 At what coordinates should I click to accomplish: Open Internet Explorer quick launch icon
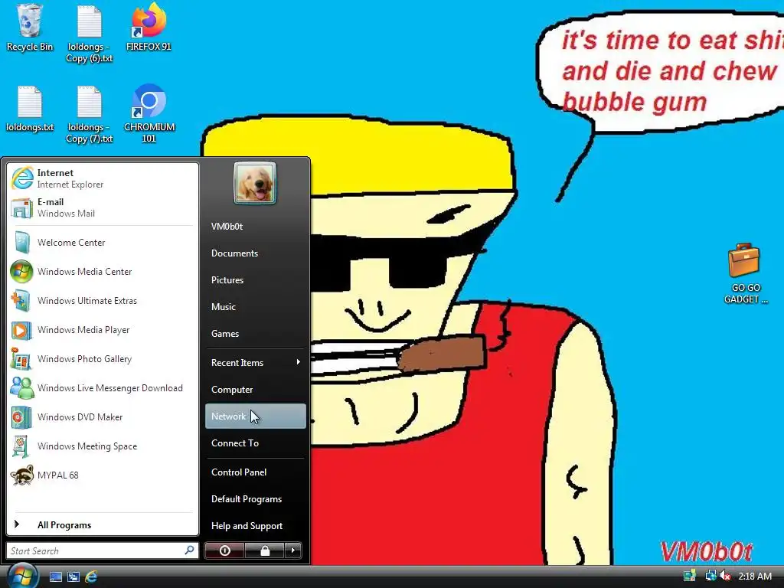pyautogui.click(x=91, y=577)
